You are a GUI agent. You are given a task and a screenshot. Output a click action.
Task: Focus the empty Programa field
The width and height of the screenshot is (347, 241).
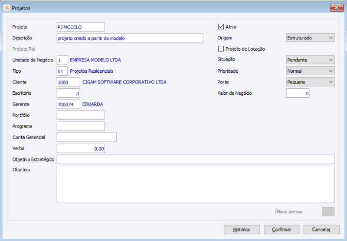[81, 126]
